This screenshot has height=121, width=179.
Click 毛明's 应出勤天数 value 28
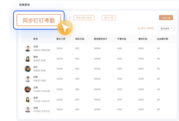click(158, 48)
